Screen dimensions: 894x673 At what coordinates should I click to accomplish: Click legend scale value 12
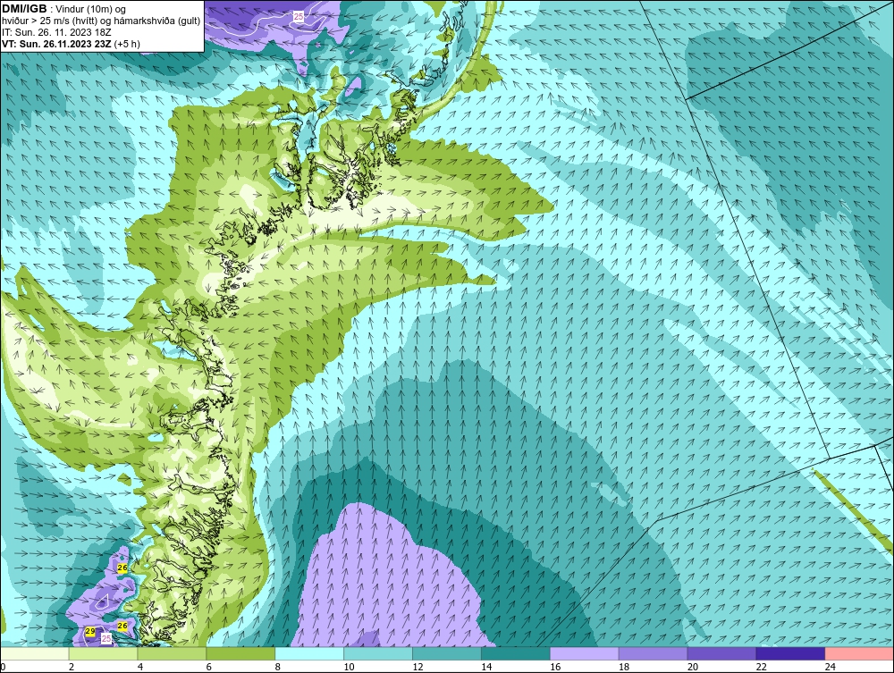pos(417,667)
